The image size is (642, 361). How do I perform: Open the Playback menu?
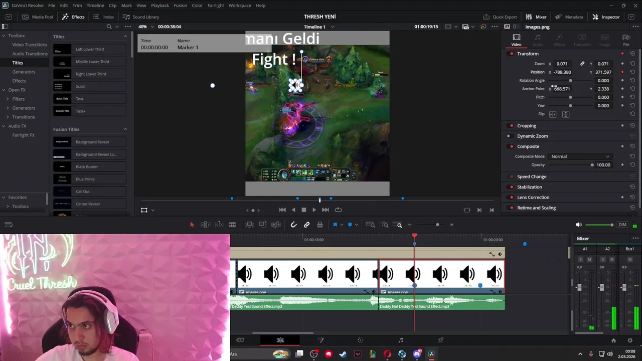click(160, 6)
